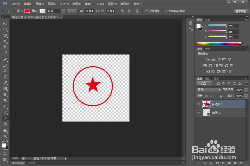Select the Eyedropper tool
The image size is (250, 166).
[x=5, y=53]
